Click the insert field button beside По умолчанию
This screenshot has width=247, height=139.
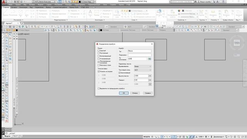point(150,59)
